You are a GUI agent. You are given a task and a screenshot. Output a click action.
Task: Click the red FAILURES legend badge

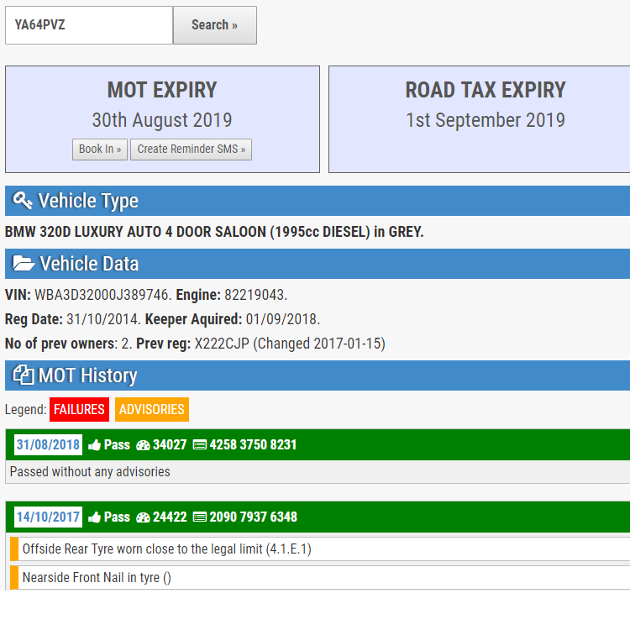[79, 409]
